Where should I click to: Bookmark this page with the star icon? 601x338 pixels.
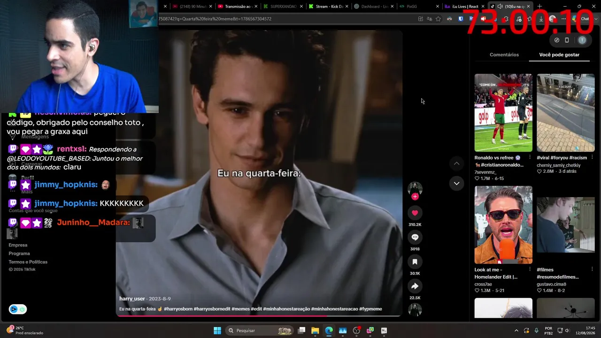[438, 19]
